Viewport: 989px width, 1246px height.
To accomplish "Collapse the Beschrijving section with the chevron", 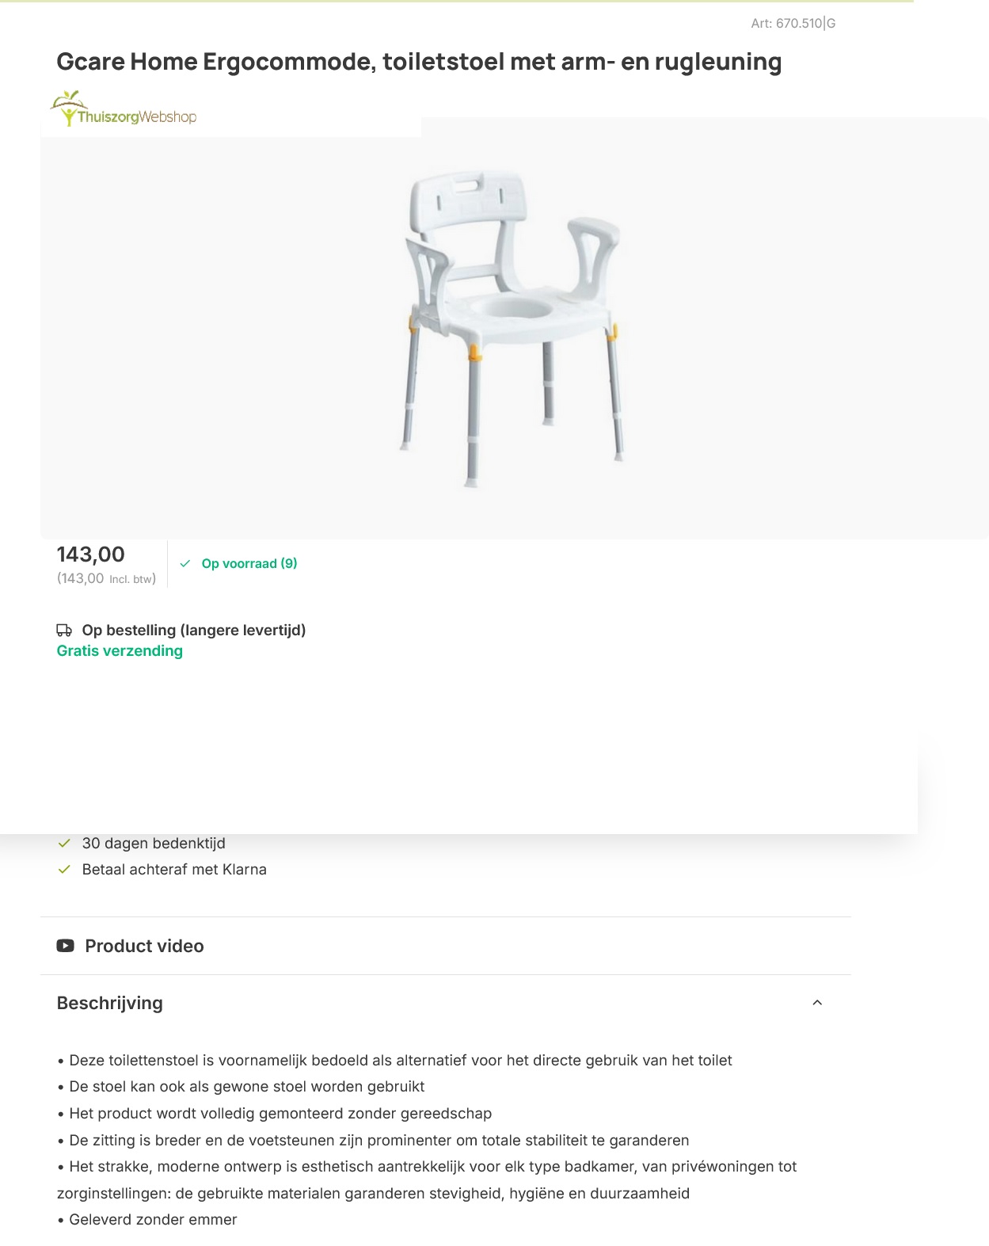I will point(817,1003).
